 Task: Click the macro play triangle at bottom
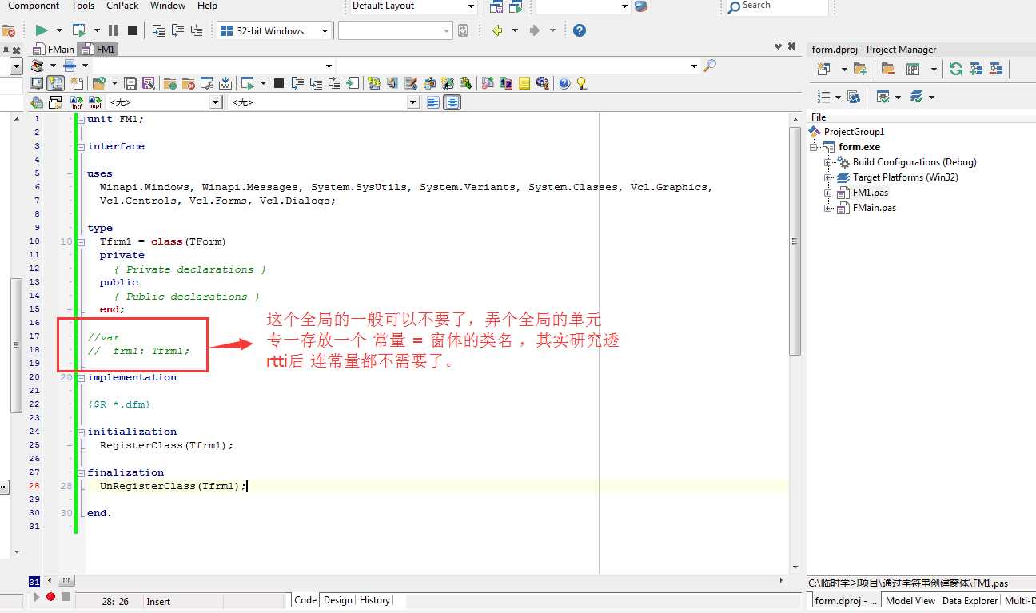(x=35, y=597)
